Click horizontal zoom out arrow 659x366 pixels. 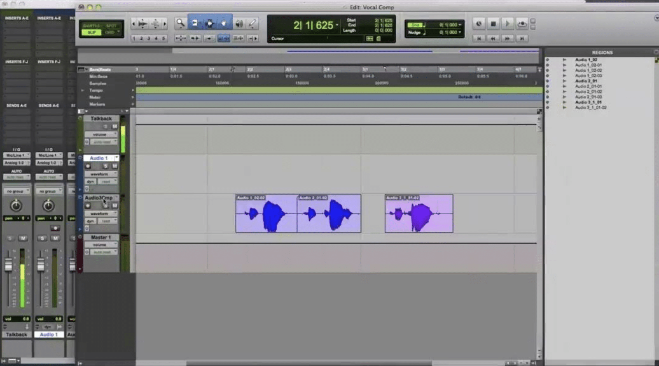(x=133, y=24)
